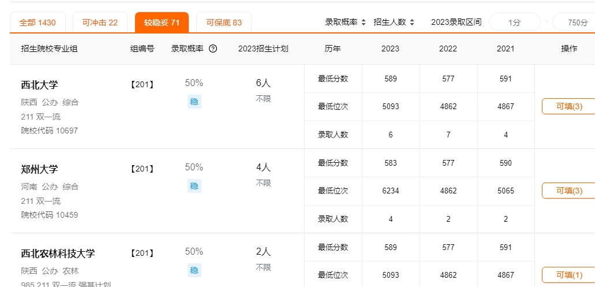This screenshot has height=287, width=595.
Task: Click the 稳 badge for 西北农林科技大学
Action: [194, 270]
